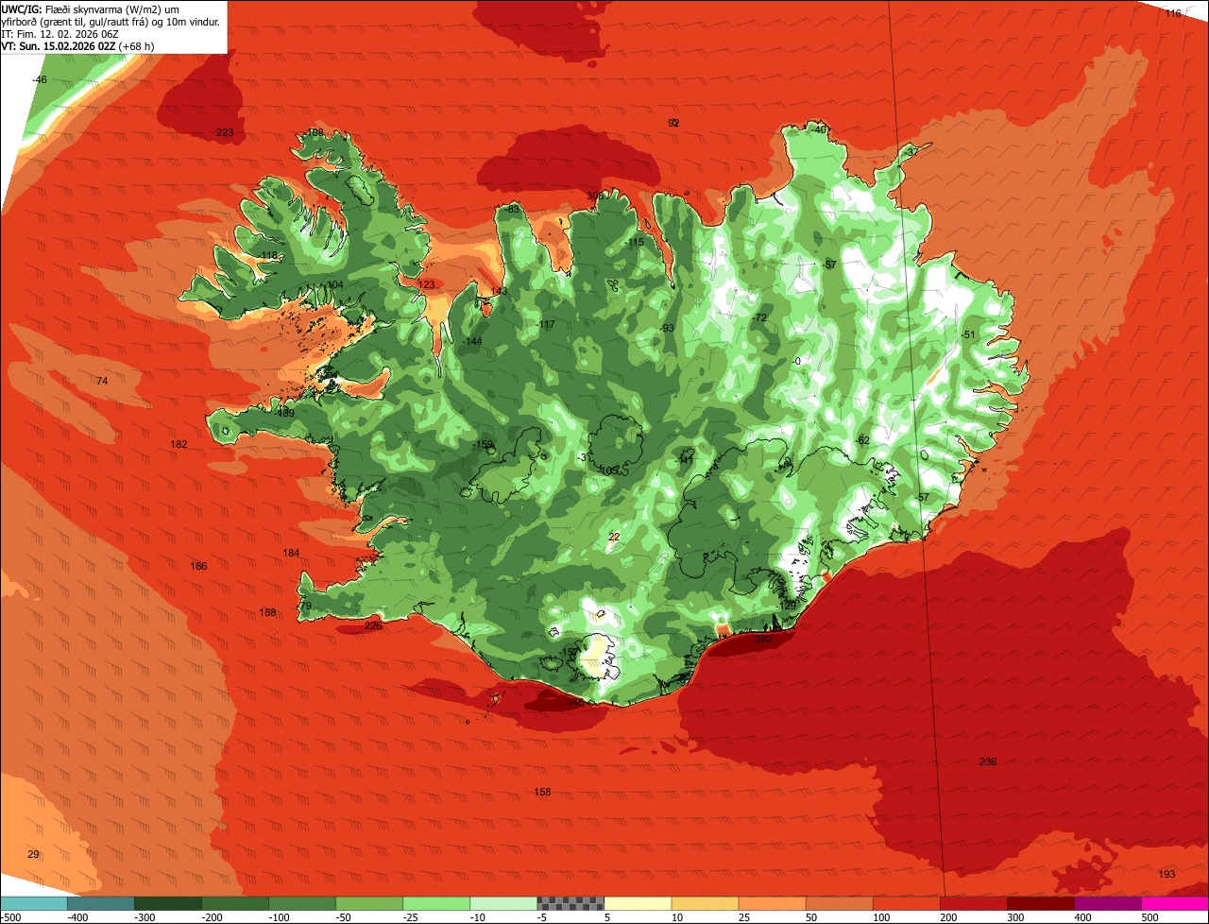1209x924 pixels.
Task: Click the value -51 on the land
Action: coord(967,334)
